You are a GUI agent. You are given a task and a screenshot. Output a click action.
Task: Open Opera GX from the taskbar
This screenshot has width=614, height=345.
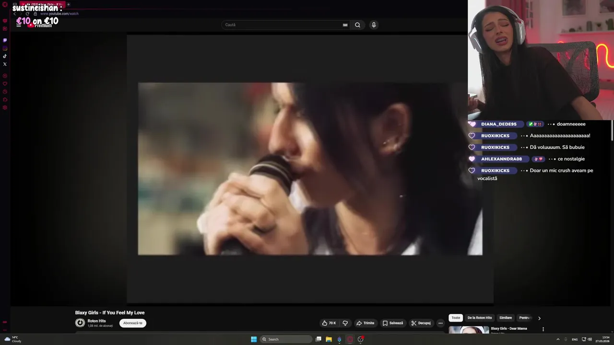(350, 339)
